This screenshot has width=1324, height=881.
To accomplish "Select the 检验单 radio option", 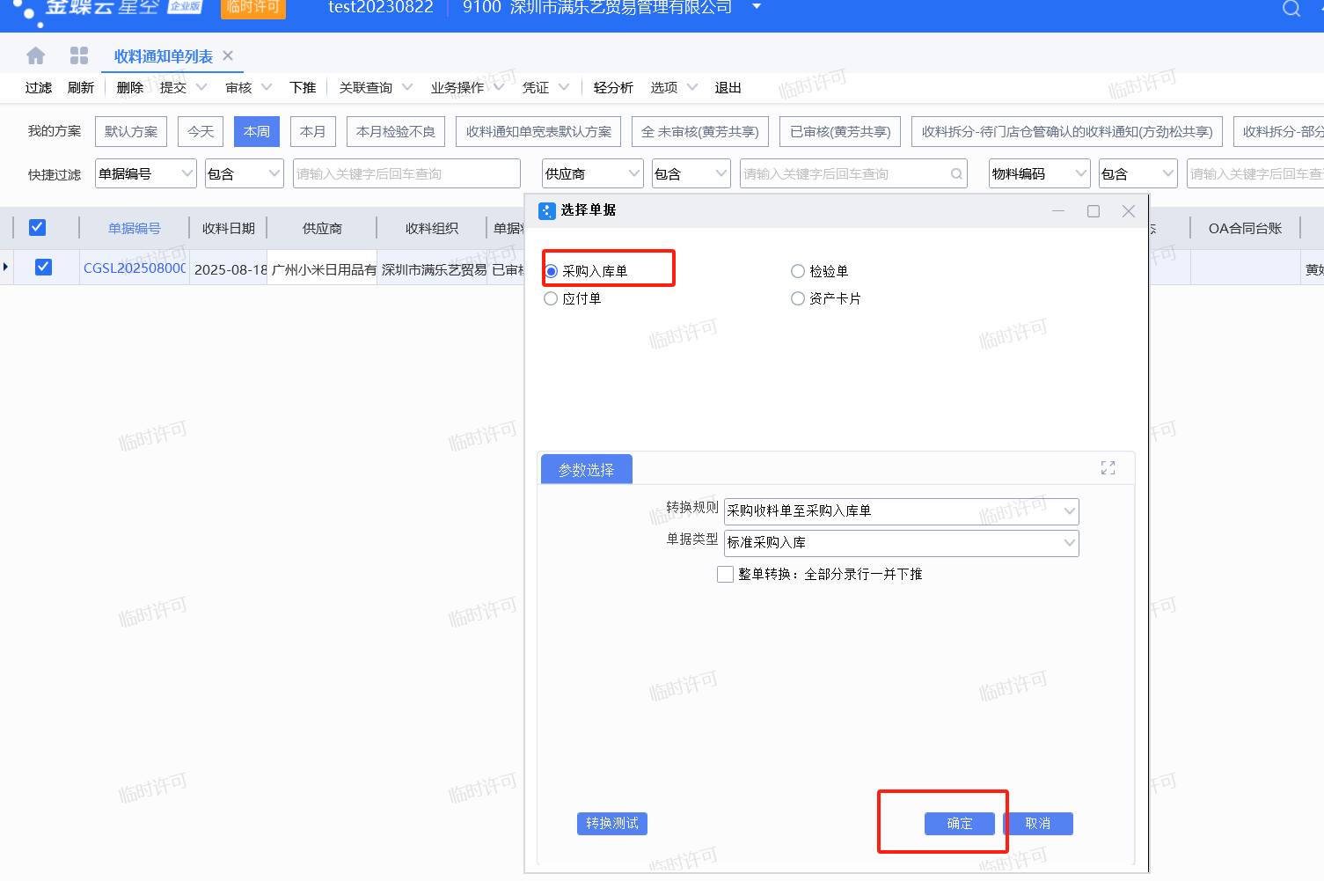I will [x=798, y=272].
